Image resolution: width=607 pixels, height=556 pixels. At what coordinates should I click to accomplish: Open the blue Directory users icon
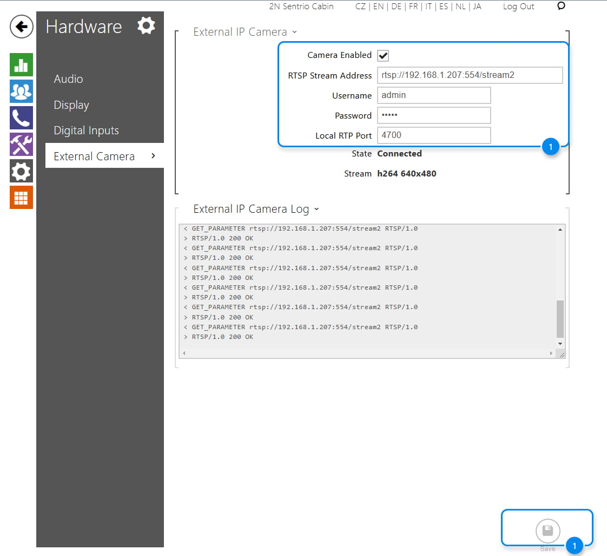(x=21, y=91)
